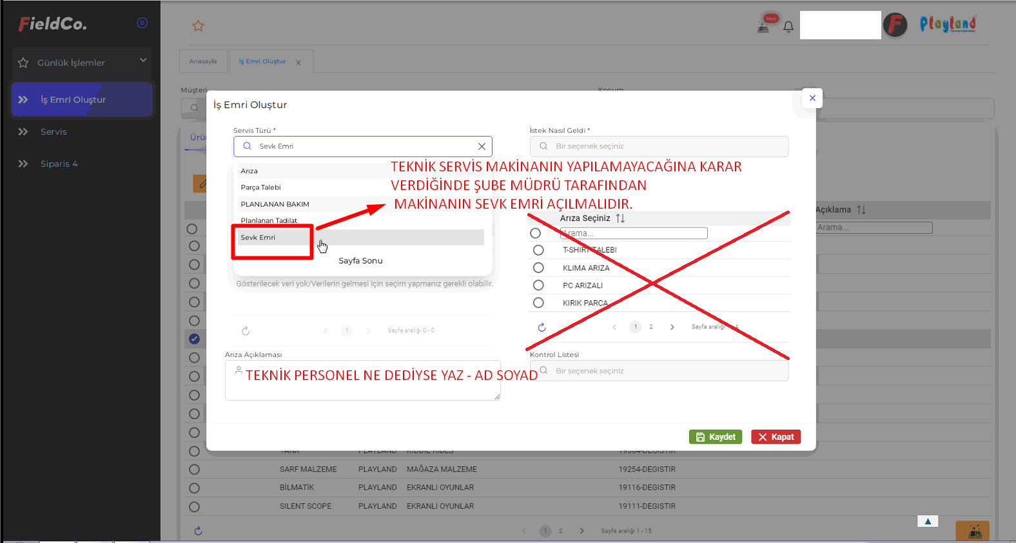This screenshot has height=543, width=1016.
Task: Sort the Arıza Seçiniz column
Action: click(x=620, y=218)
